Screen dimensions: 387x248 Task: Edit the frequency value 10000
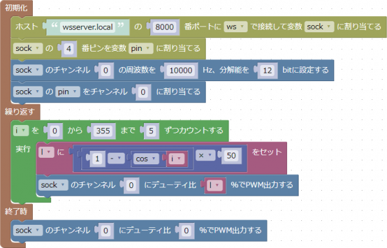point(181,70)
